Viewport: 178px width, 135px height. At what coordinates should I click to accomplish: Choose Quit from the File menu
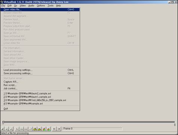tap(40, 109)
